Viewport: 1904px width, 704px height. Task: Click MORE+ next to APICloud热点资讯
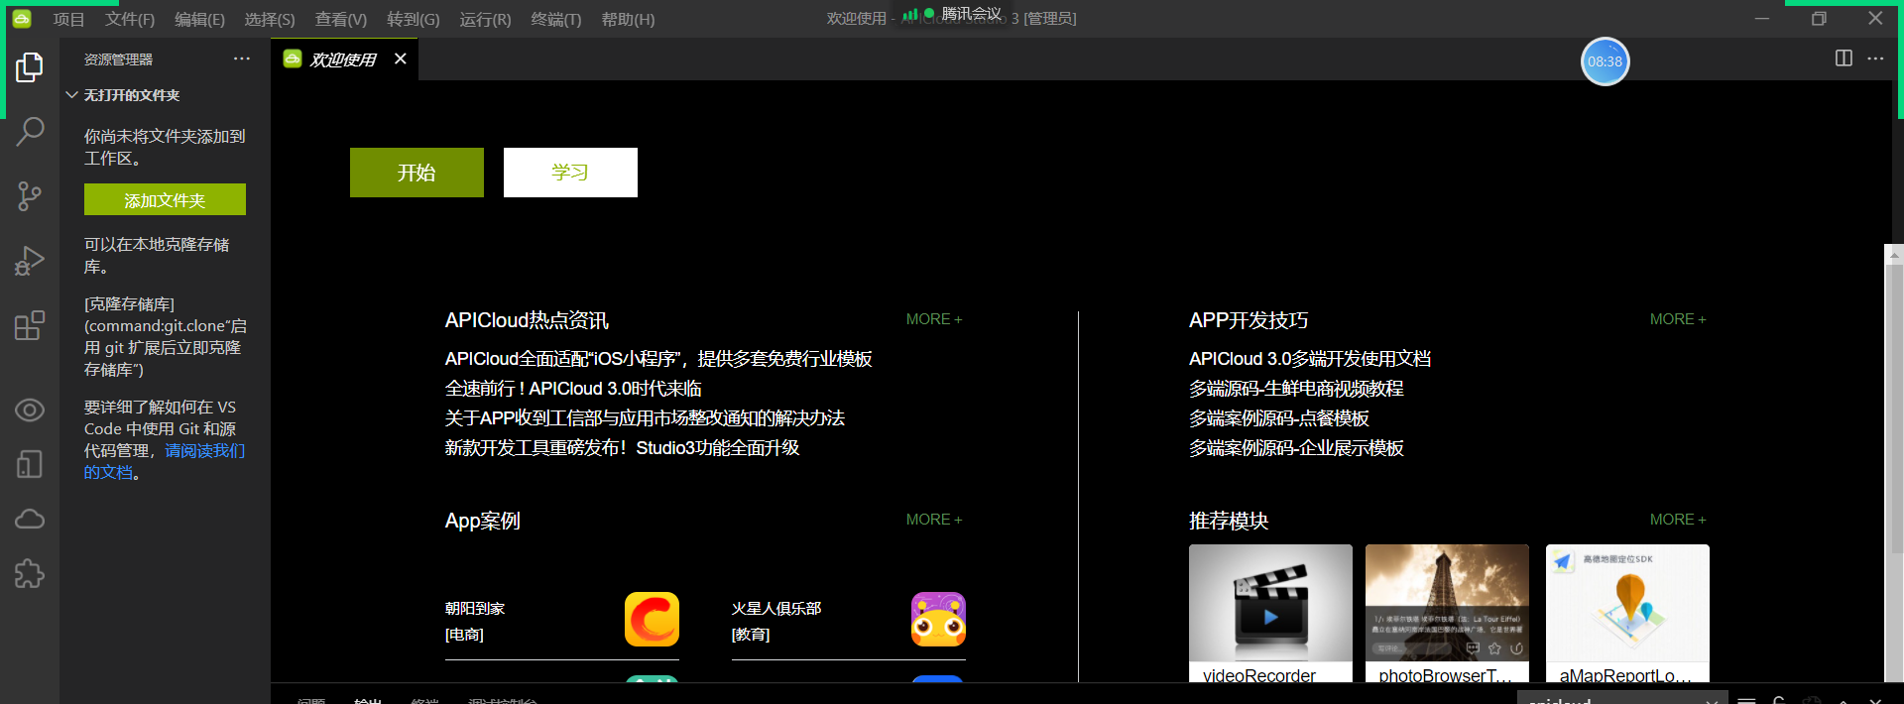[934, 319]
